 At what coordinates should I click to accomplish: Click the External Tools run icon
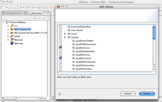coord(39,7)
